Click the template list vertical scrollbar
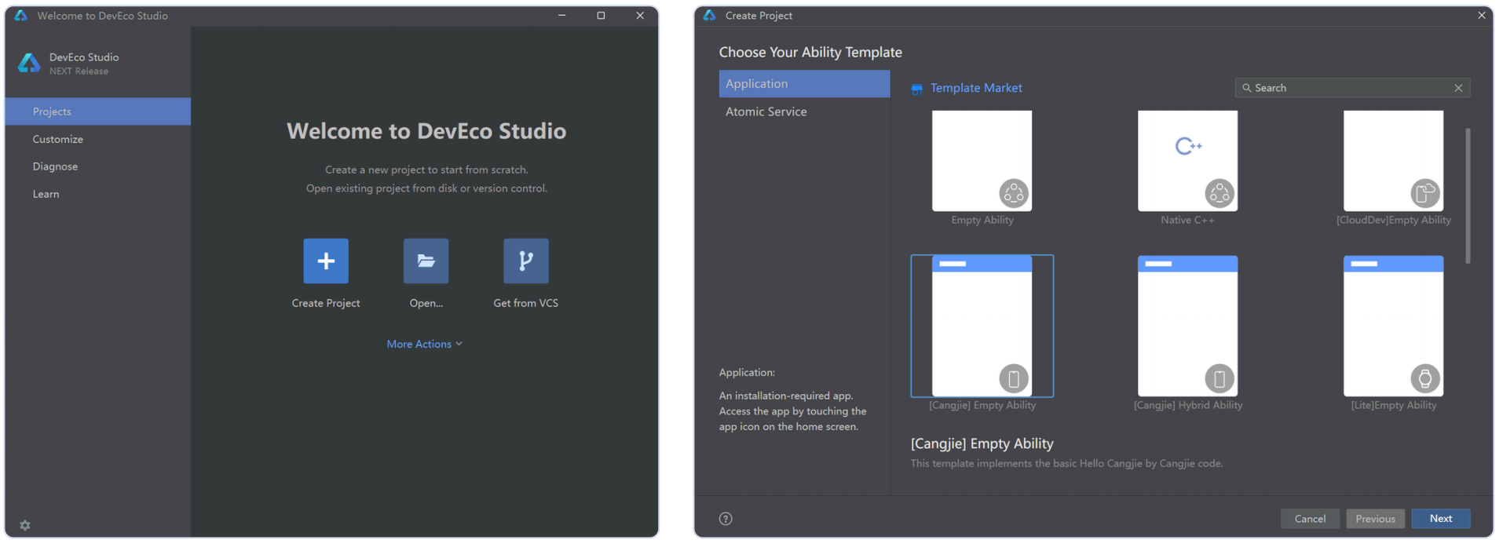Screen dimensions: 1503x551 click(1468, 196)
